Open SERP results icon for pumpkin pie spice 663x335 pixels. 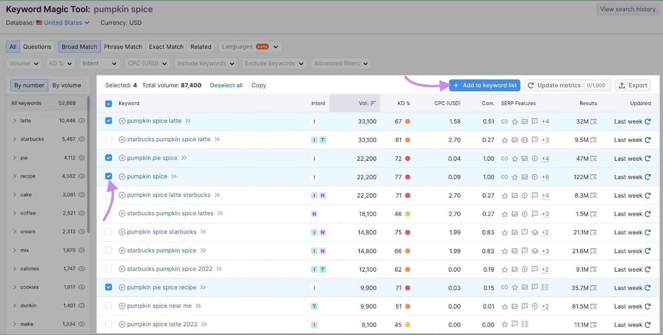click(x=593, y=159)
